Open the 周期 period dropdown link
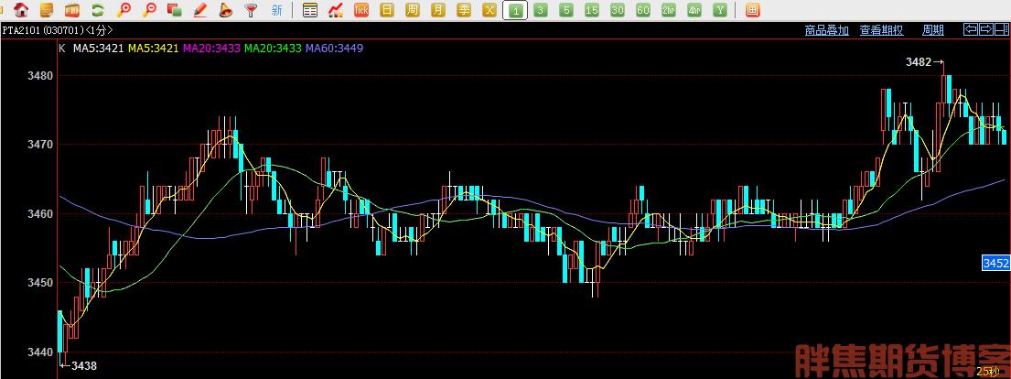 [x=933, y=30]
